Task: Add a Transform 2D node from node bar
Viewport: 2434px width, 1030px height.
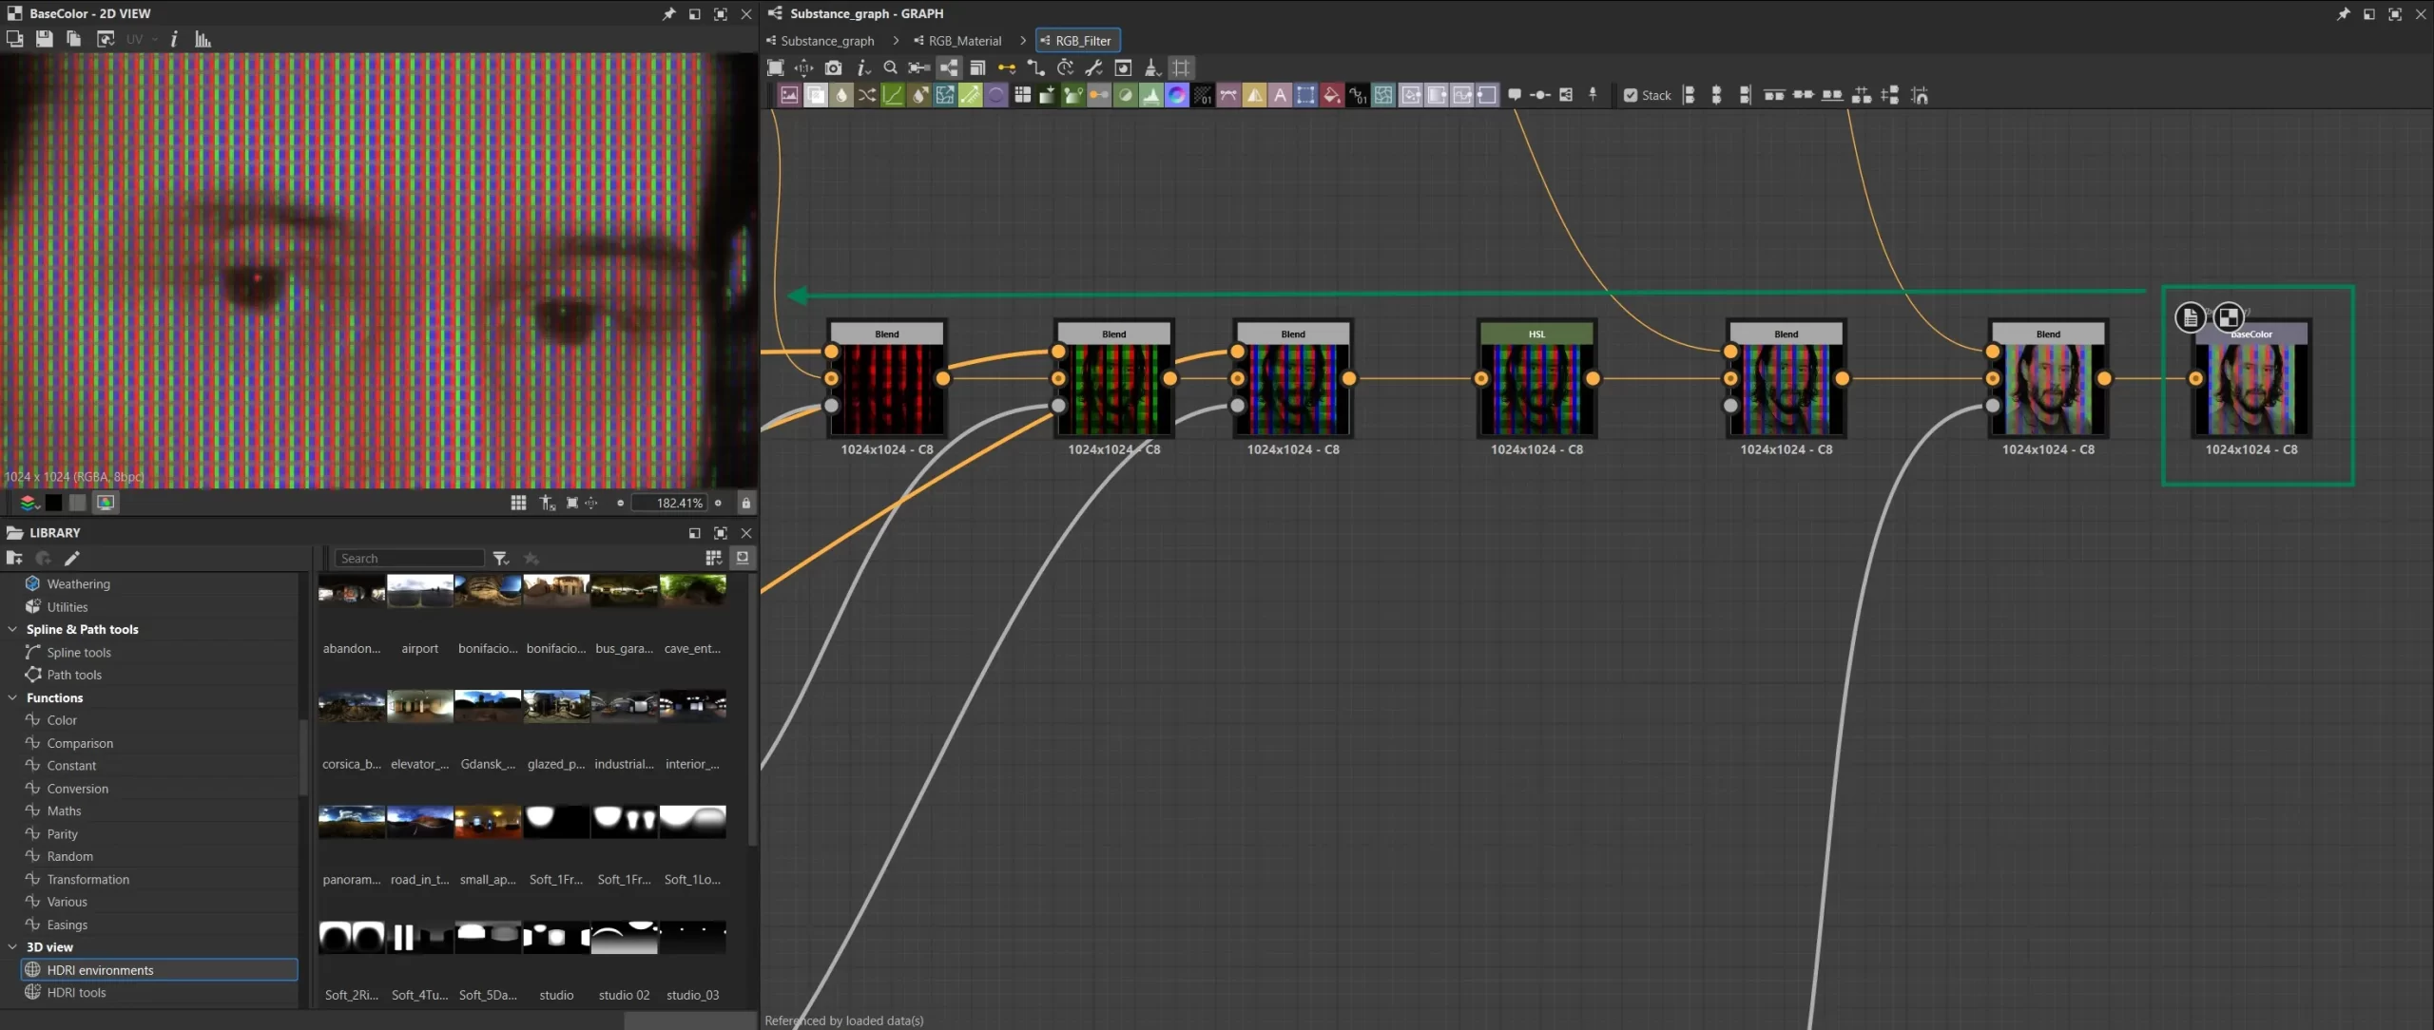Action: click(1305, 95)
